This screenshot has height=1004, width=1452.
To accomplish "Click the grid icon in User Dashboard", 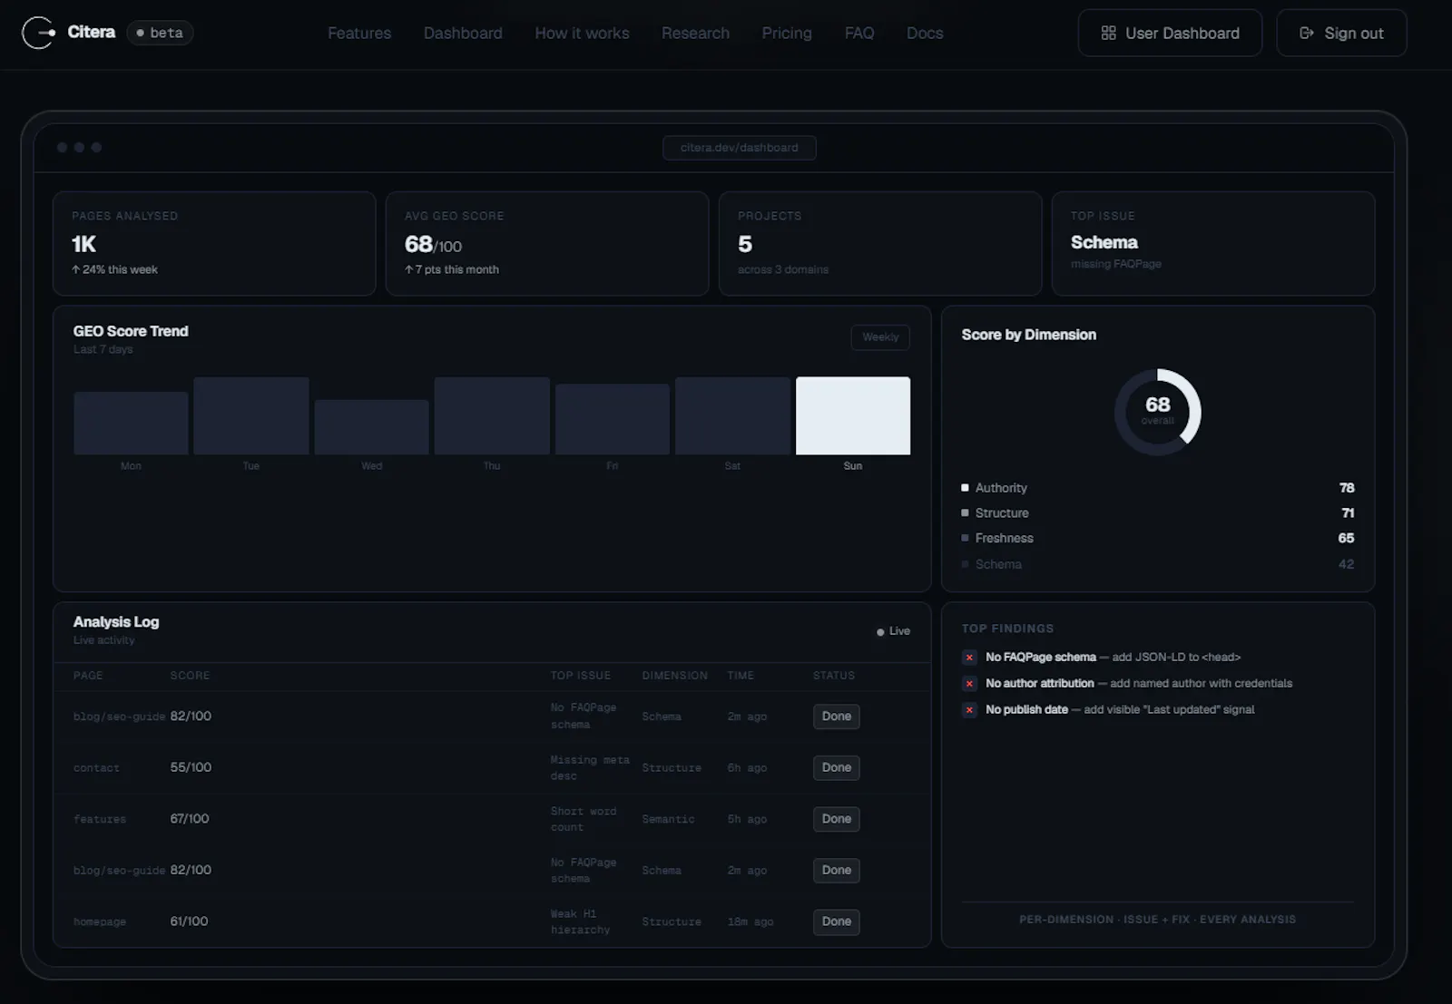I will 1108,33.
